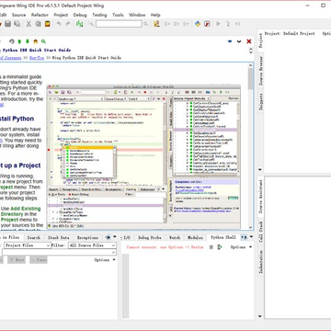Click the Wing IDE screenshot image in the guide
The width and height of the screenshot is (331, 331).
coord(143,157)
